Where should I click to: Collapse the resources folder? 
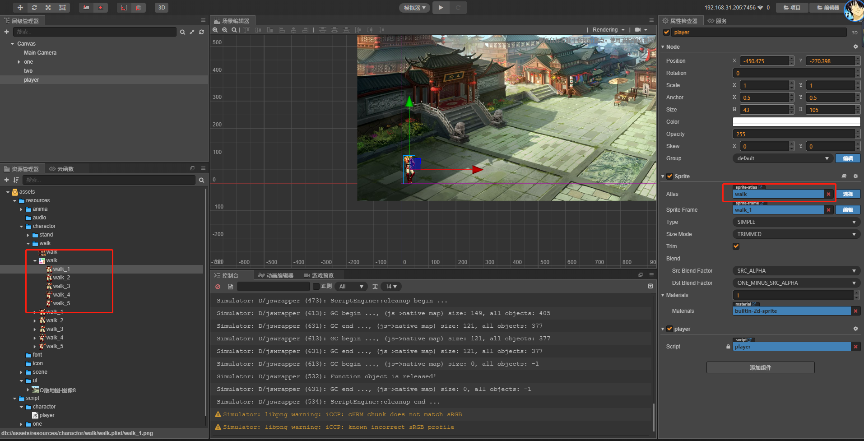tap(14, 201)
